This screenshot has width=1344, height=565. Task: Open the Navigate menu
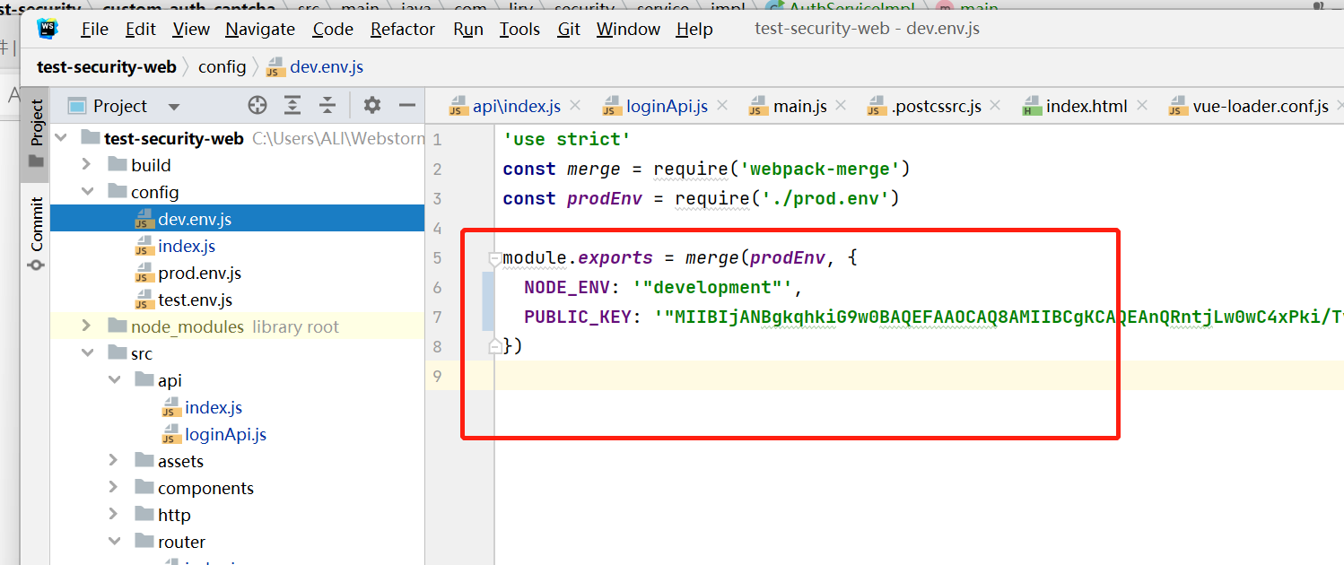260,29
